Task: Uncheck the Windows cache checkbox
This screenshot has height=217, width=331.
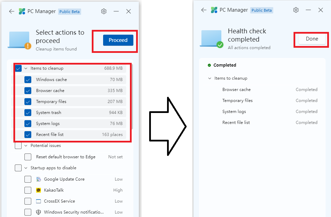Action: point(28,80)
